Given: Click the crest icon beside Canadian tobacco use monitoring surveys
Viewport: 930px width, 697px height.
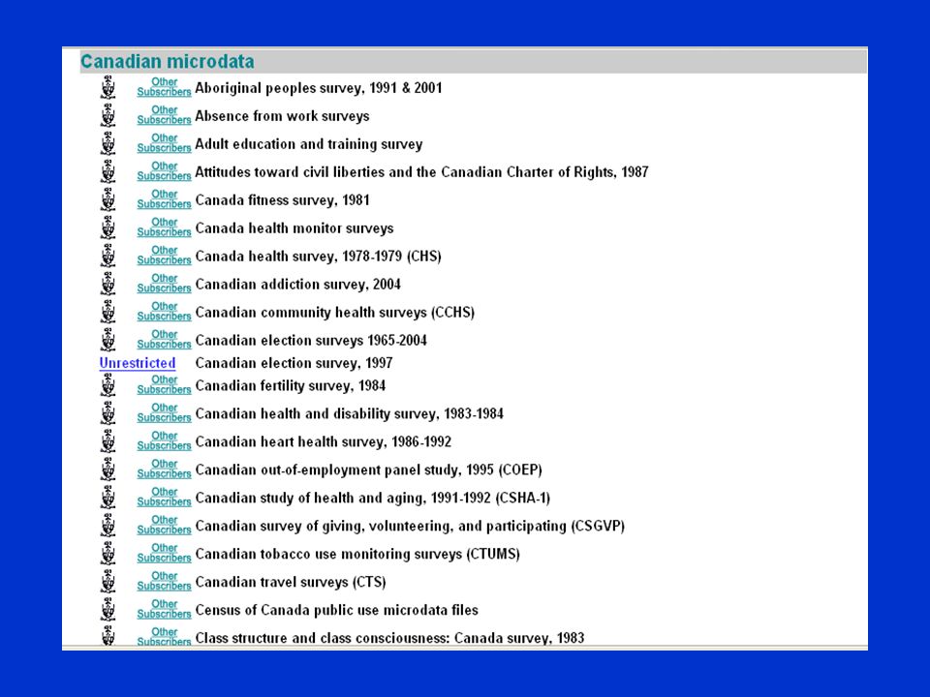Looking at the screenshot, I should 108,554.
